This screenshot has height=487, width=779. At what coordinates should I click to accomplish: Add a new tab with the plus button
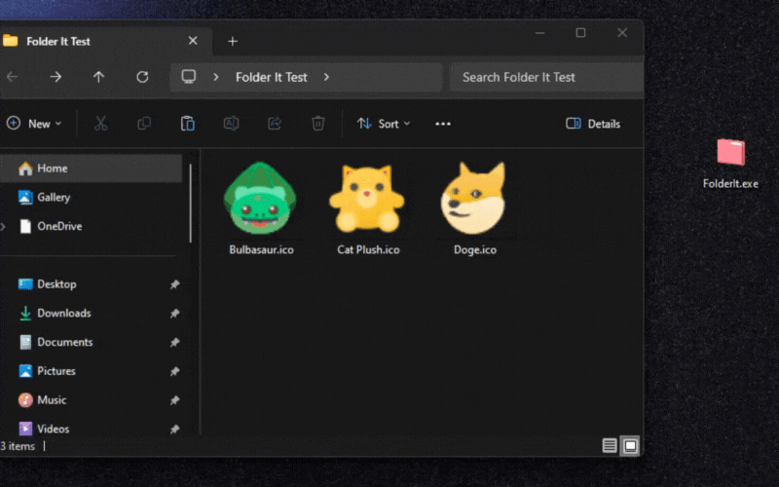pos(233,41)
